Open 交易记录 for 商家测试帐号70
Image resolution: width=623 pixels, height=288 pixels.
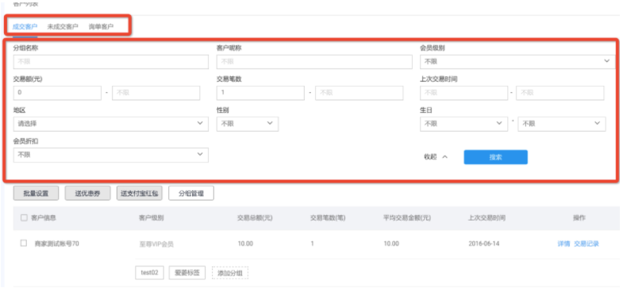[586, 244]
